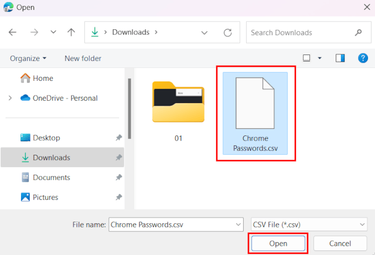Click the green download icon in address bar

click(x=95, y=32)
